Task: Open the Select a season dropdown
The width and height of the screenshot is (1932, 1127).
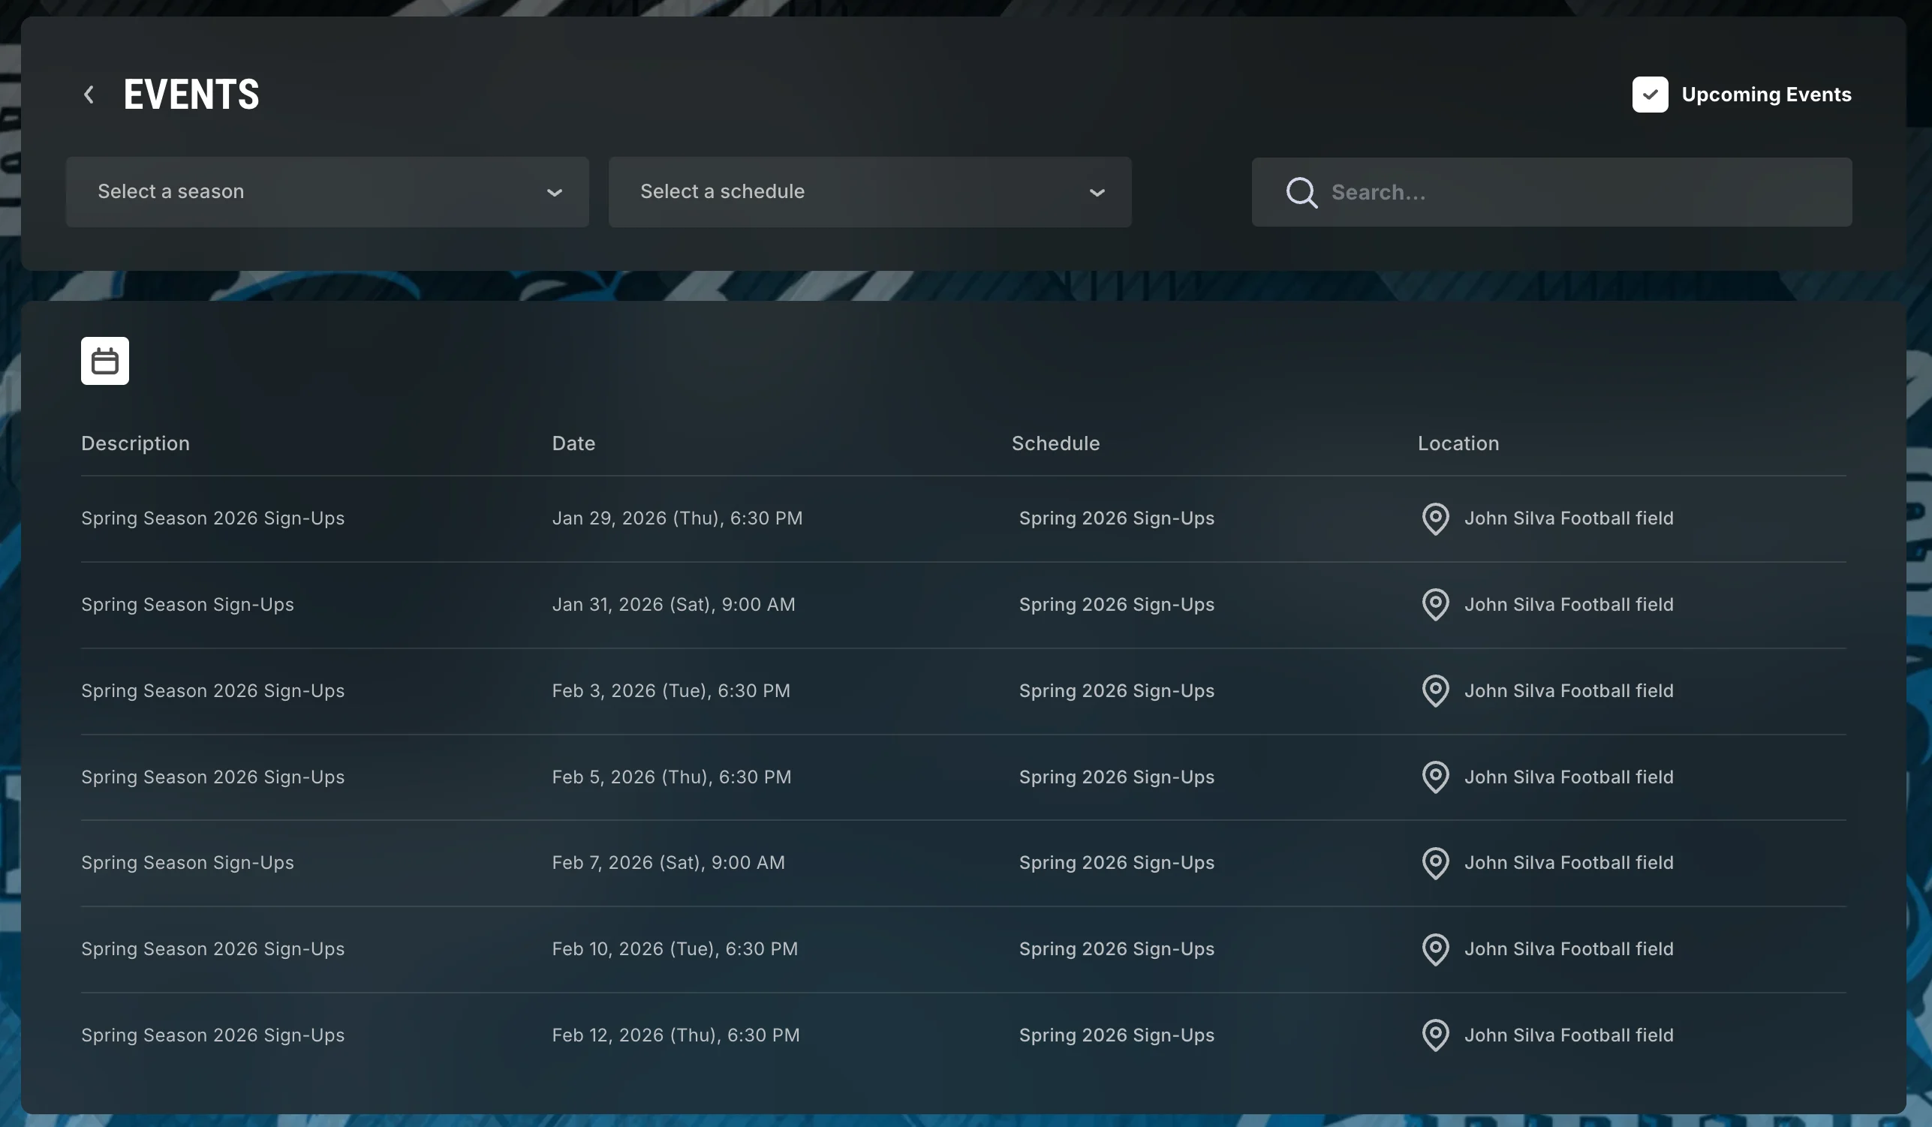Action: pos(327,191)
